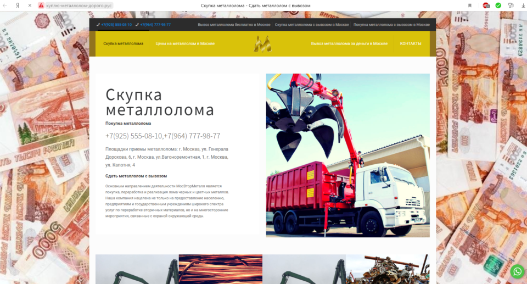This screenshot has height=284, width=527.
Task: Click the green checkmark extension icon
Action: pos(498,5)
